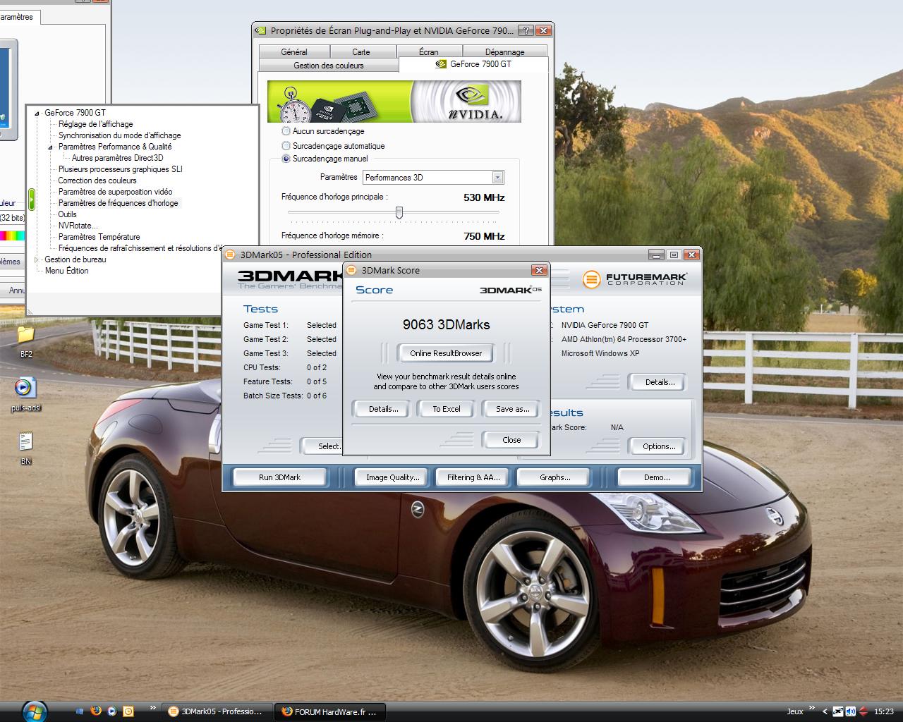Select Paramètres de superposition vidéo item

(115, 192)
